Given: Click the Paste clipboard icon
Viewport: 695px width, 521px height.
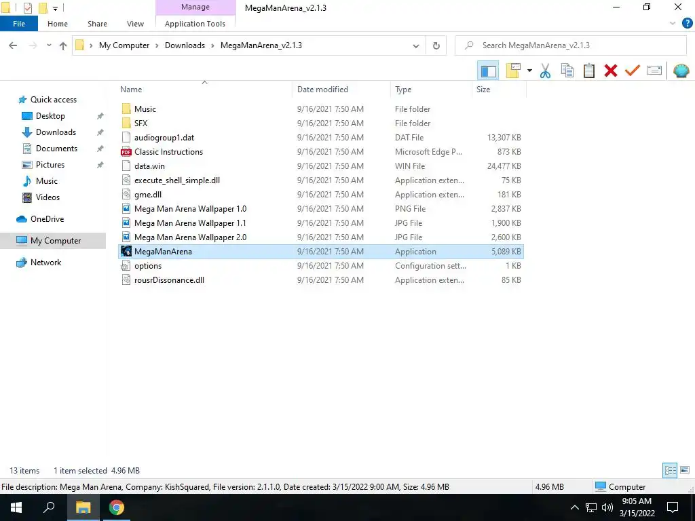Looking at the screenshot, I should coord(589,71).
